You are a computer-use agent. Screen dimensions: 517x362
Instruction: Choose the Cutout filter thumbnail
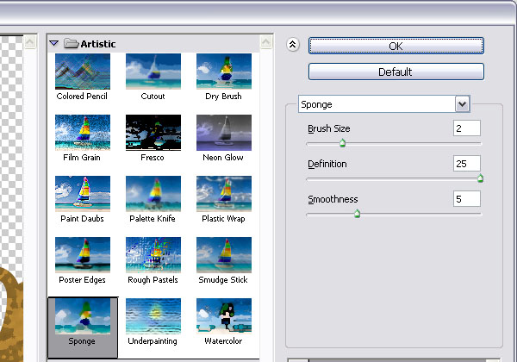tap(153, 72)
